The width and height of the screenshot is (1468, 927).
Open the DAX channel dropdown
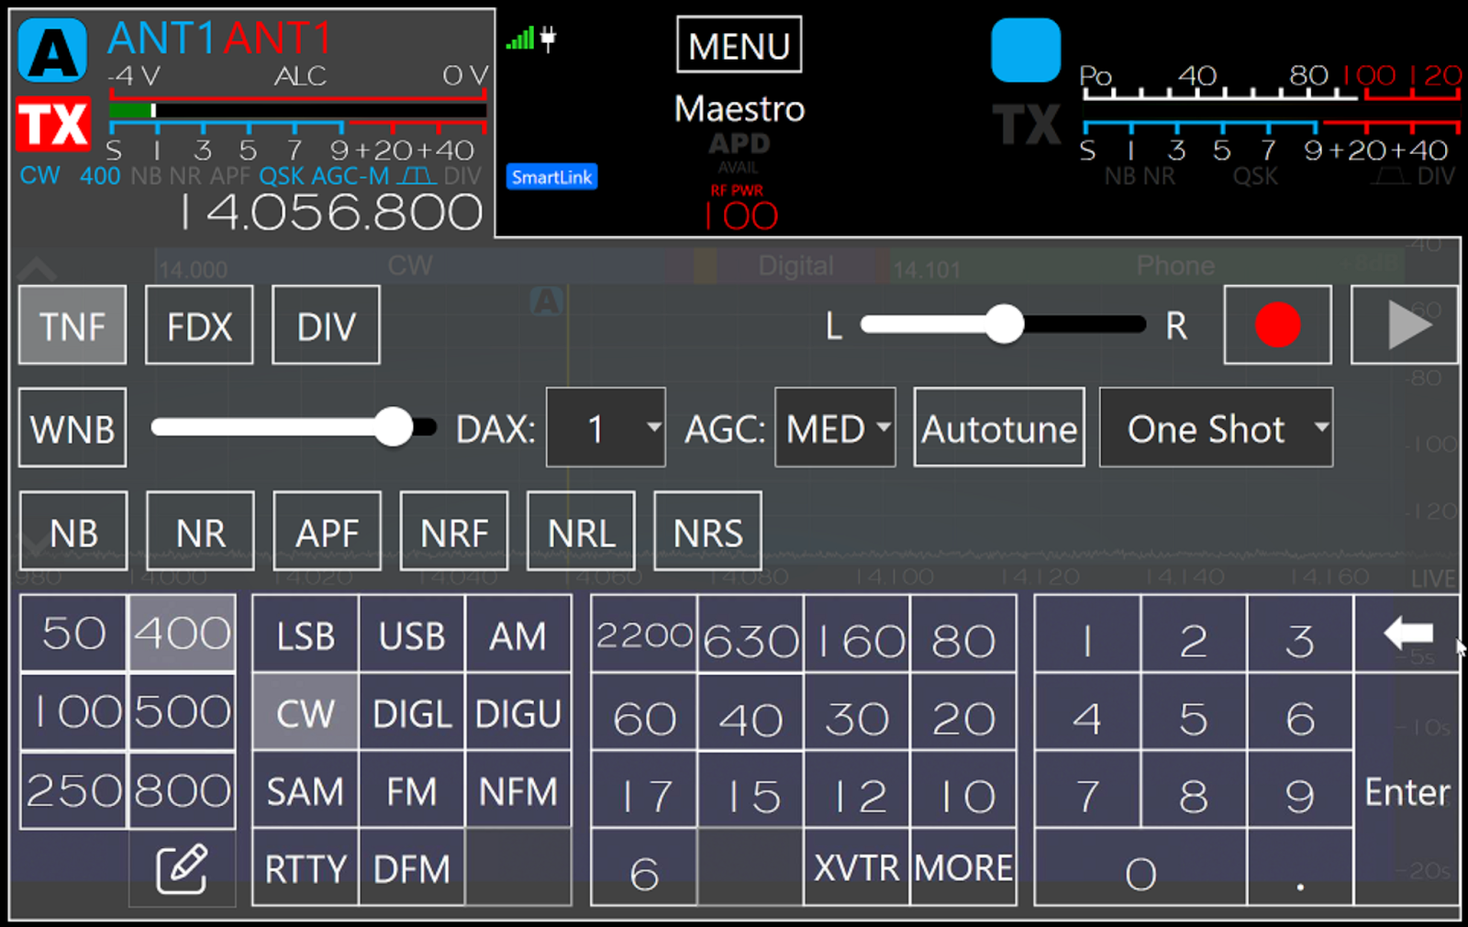coord(606,428)
